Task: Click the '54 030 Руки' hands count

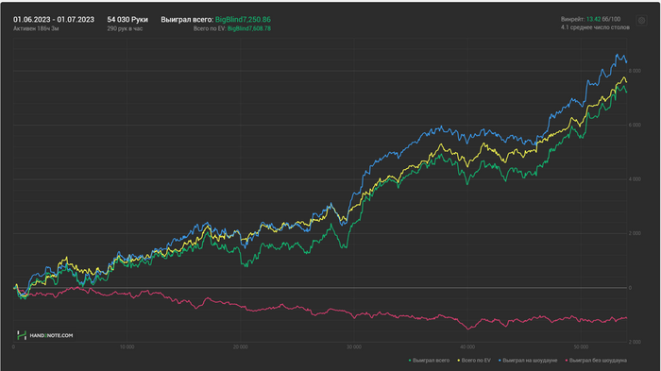Action: 127,20
